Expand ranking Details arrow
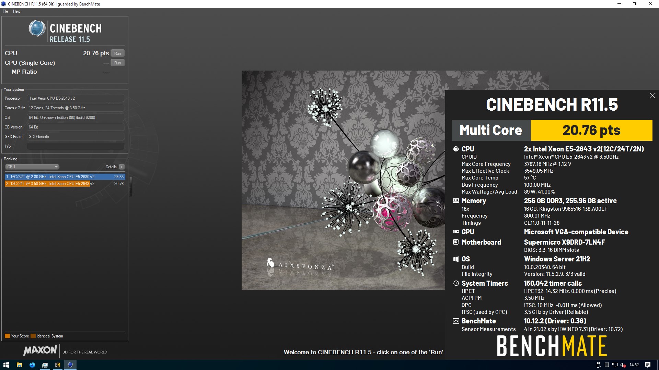 [x=122, y=167]
